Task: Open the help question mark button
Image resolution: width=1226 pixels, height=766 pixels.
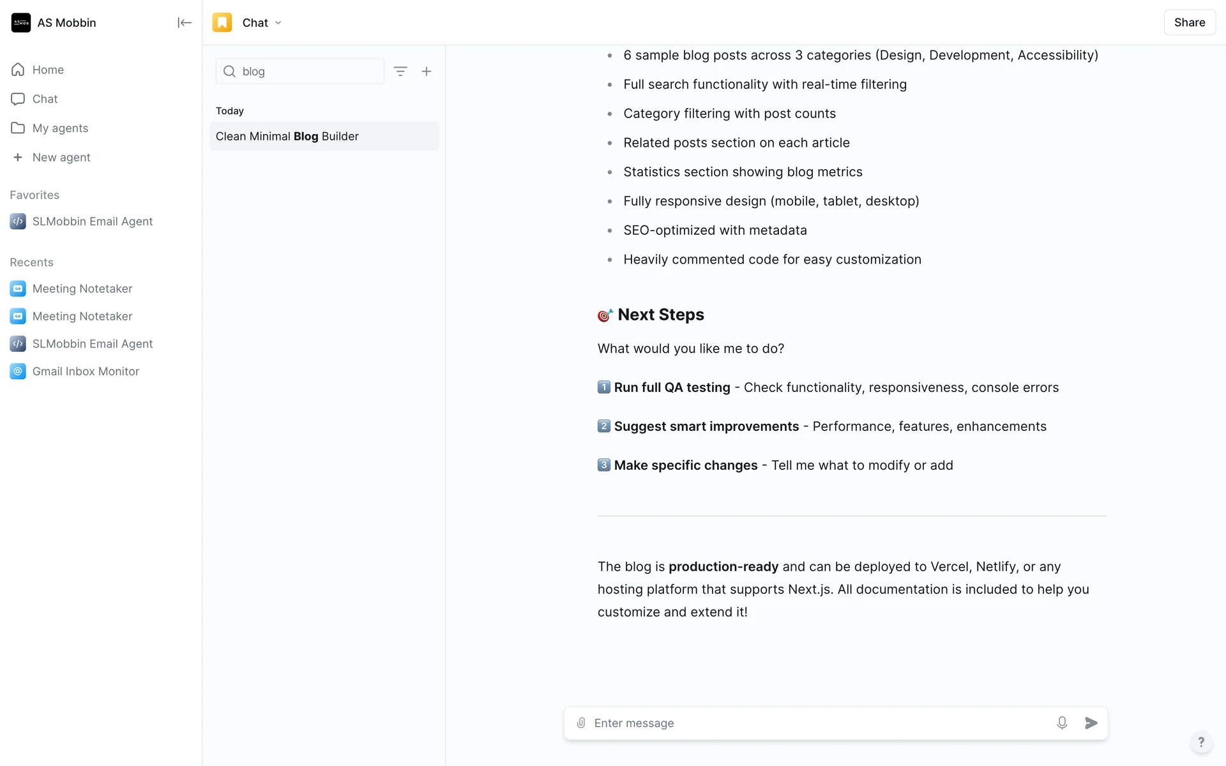Action: click(x=1201, y=742)
